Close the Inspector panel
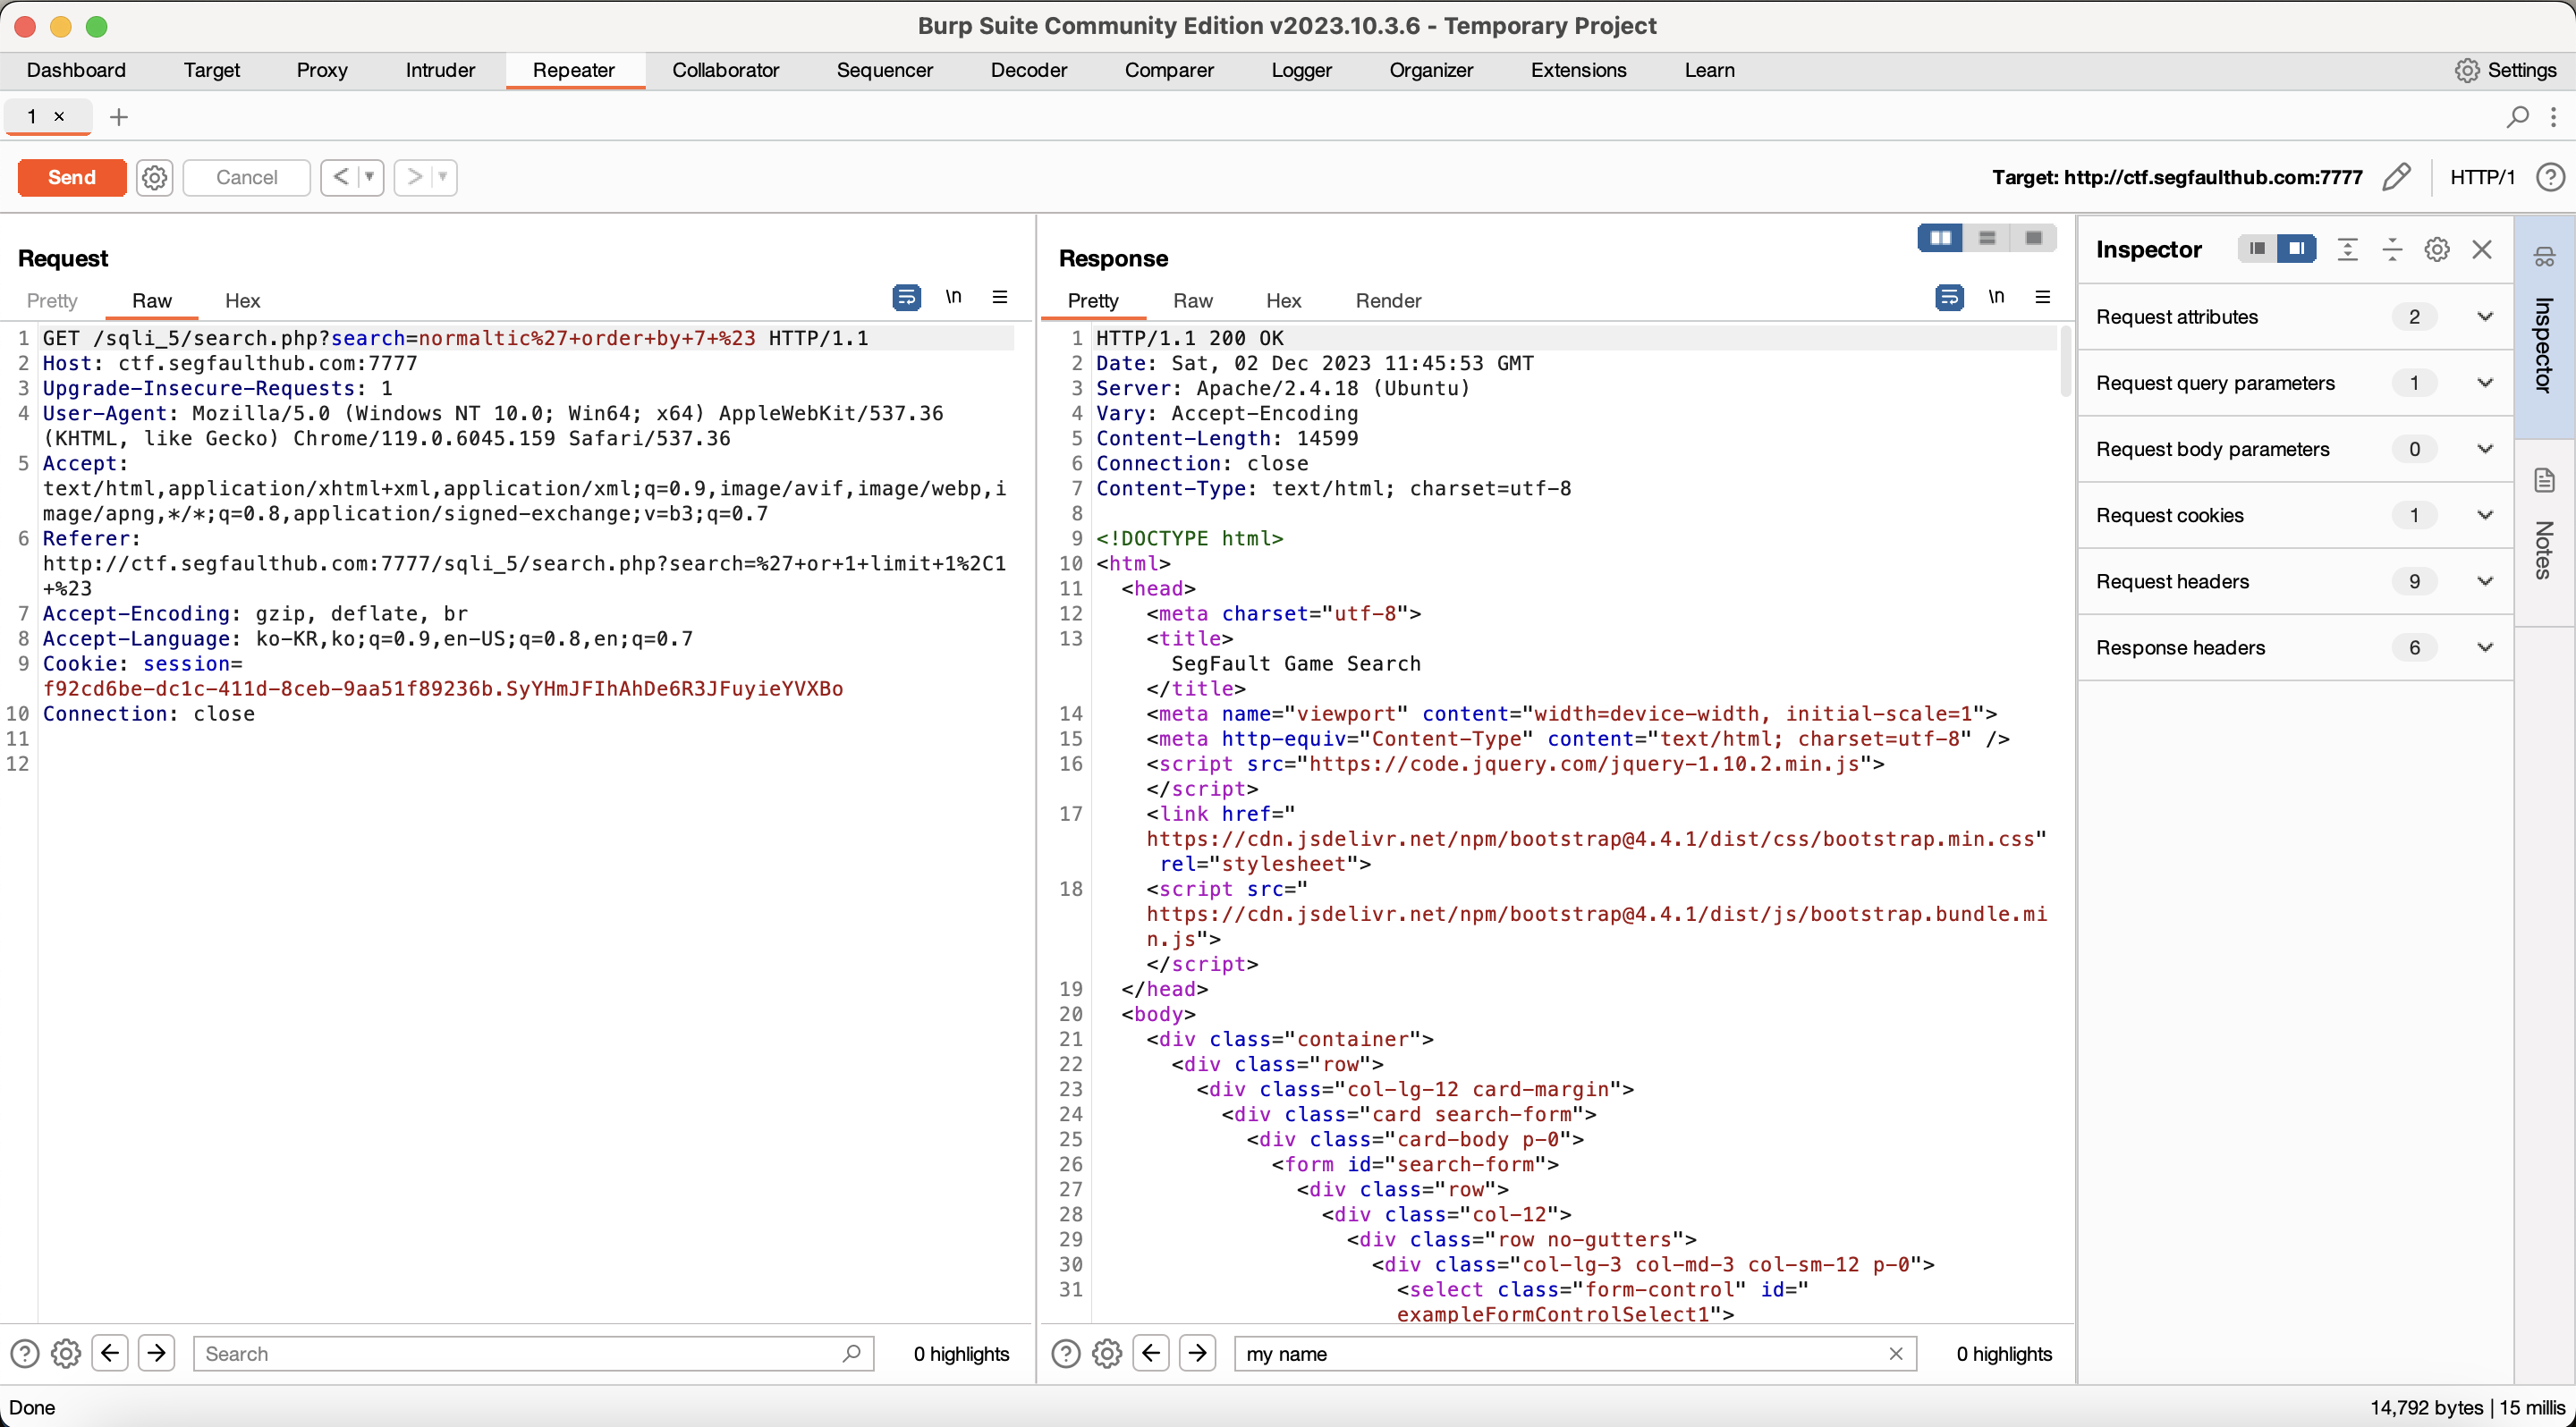The width and height of the screenshot is (2576, 1427). pyautogui.click(x=2481, y=249)
